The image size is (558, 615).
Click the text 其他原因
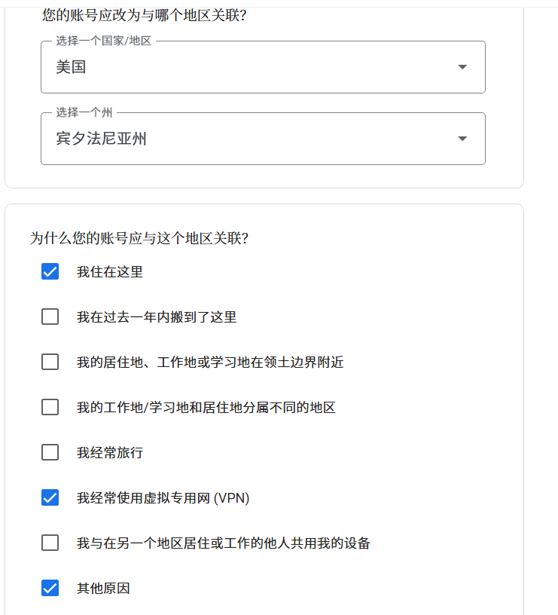click(101, 588)
